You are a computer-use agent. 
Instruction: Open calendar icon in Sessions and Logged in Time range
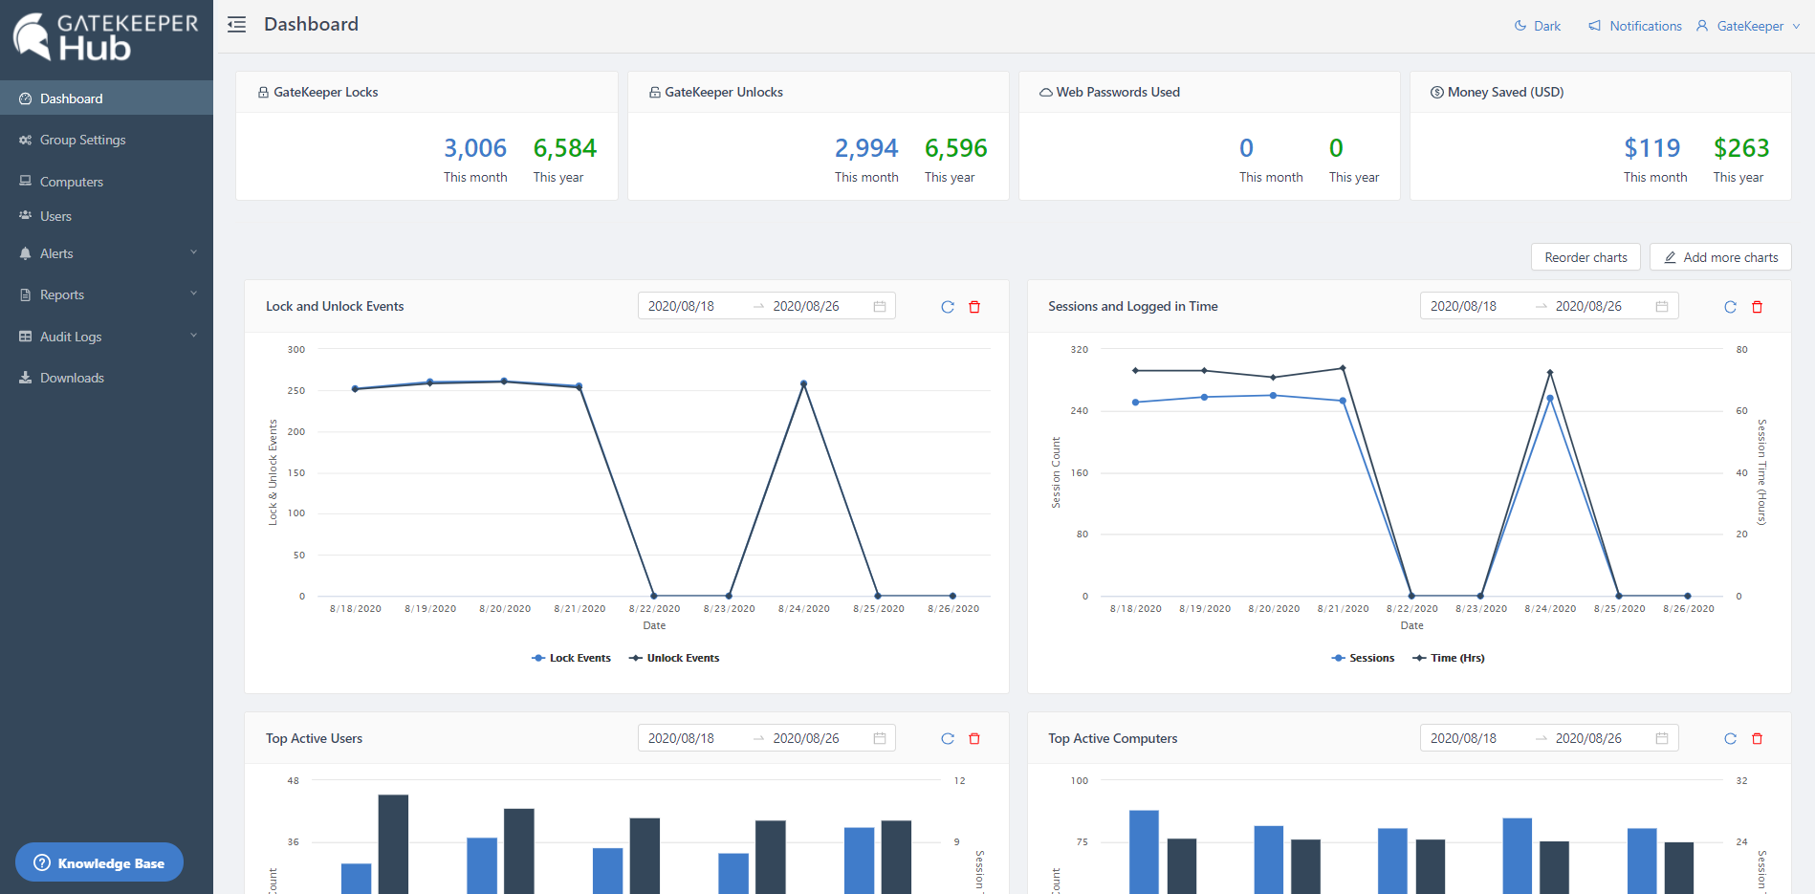tap(1662, 306)
